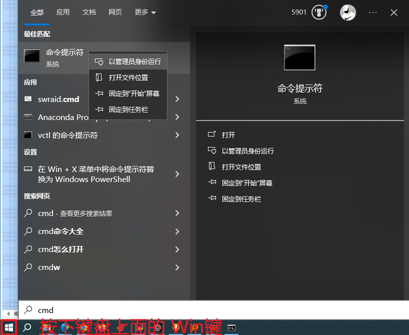Expand the chevron next to swraid.cmd
409x335 pixels.
(177, 99)
